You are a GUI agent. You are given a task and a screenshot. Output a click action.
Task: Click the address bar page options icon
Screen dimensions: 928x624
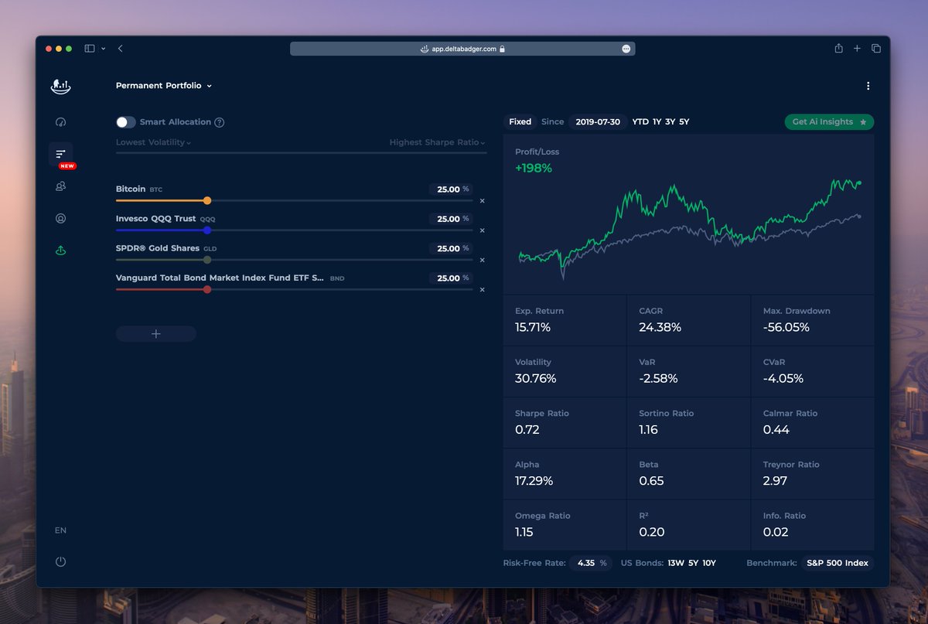tap(626, 49)
